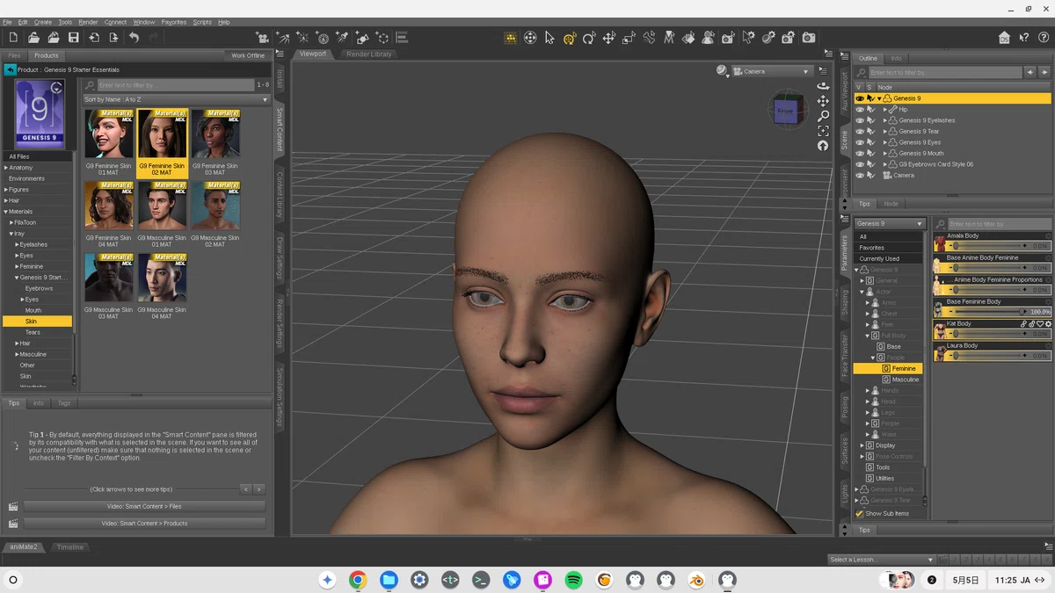Toggle visibility of Genesis 9 node
This screenshot has width=1055, height=593.
click(860, 98)
